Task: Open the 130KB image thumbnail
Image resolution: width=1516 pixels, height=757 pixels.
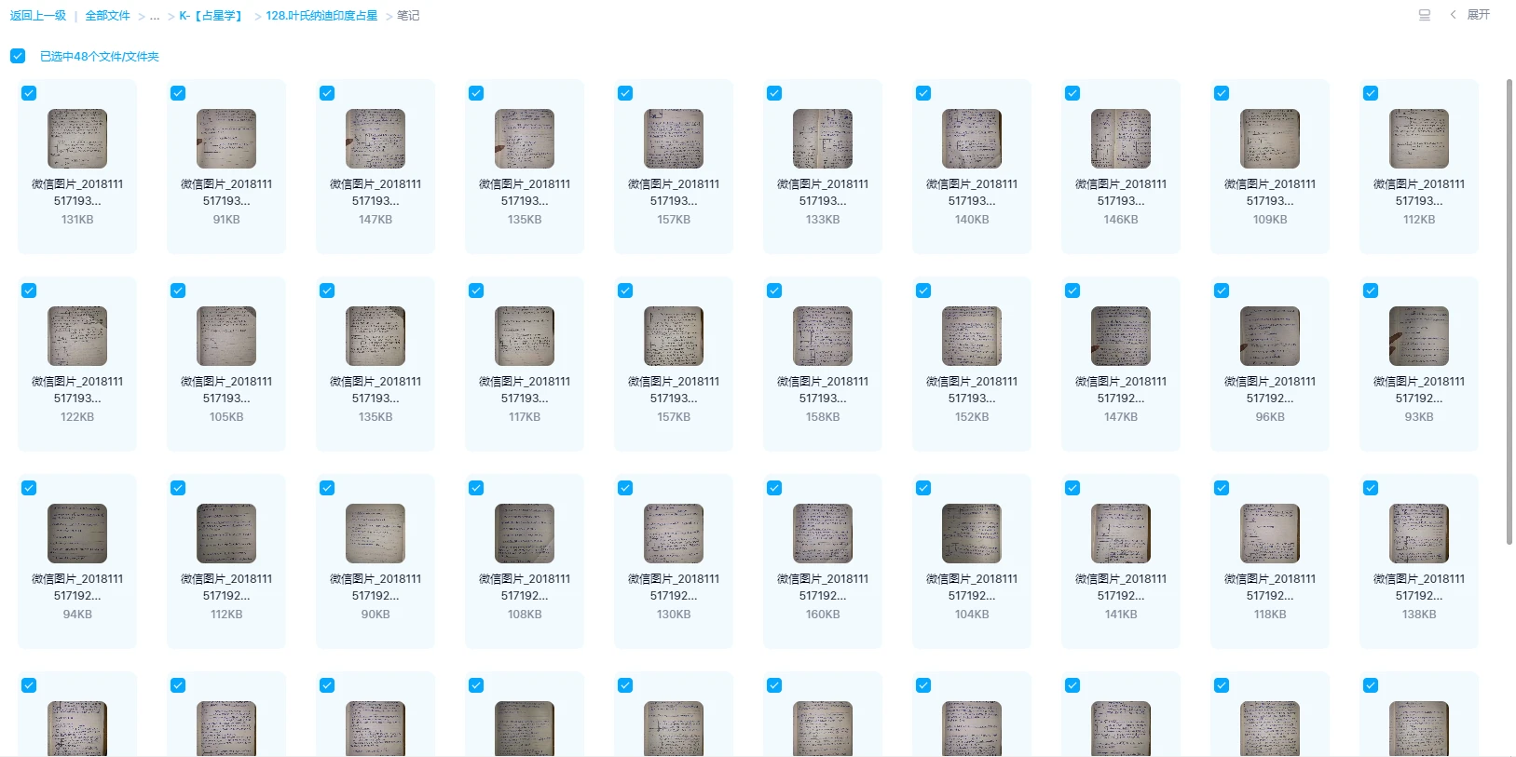Action: pyautogui.click(x=674, y=534)
